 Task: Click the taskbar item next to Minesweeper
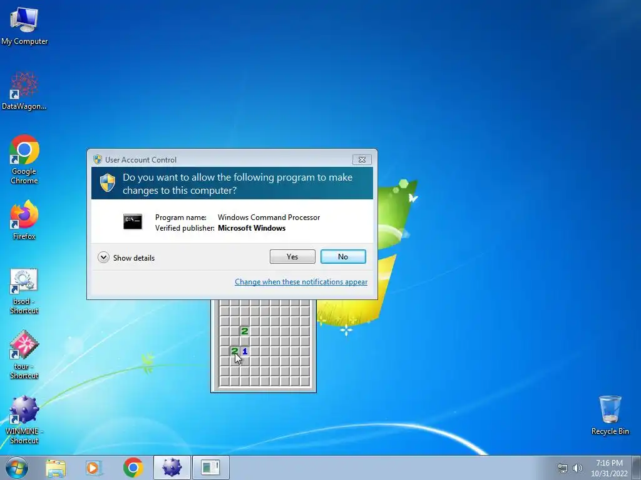pos(210,467)
